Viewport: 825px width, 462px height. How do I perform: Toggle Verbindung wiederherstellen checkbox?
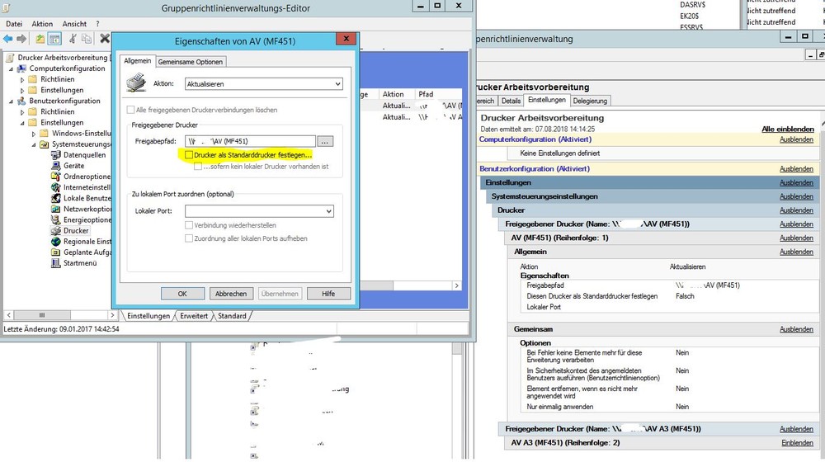190,225
